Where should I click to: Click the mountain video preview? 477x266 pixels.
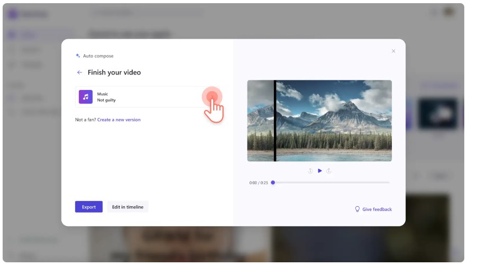(319, 121)
